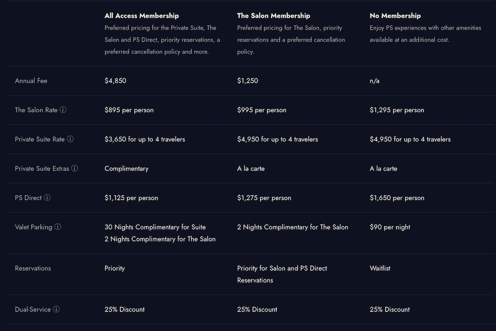Select the All Access Membership heading
496x331 pixels.
[x=142, y=16]
